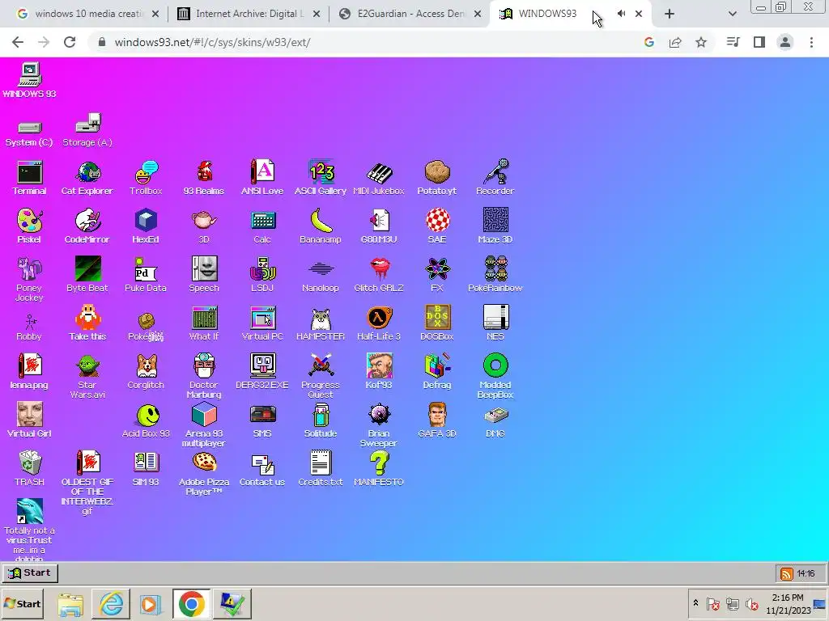Open Acid Box 93
829x621 pixels.
(x=146, y=420)
